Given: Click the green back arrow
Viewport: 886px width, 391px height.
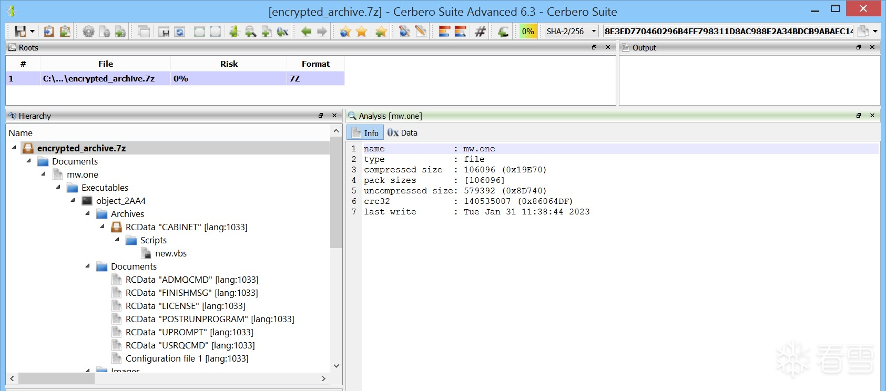Looking at the screenshot, I should pyautogui.click(x=306, y=32).
